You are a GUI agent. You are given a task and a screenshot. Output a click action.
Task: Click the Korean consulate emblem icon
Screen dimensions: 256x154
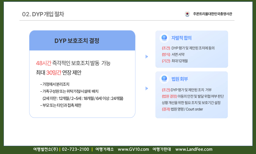click(x=187, y=14)
